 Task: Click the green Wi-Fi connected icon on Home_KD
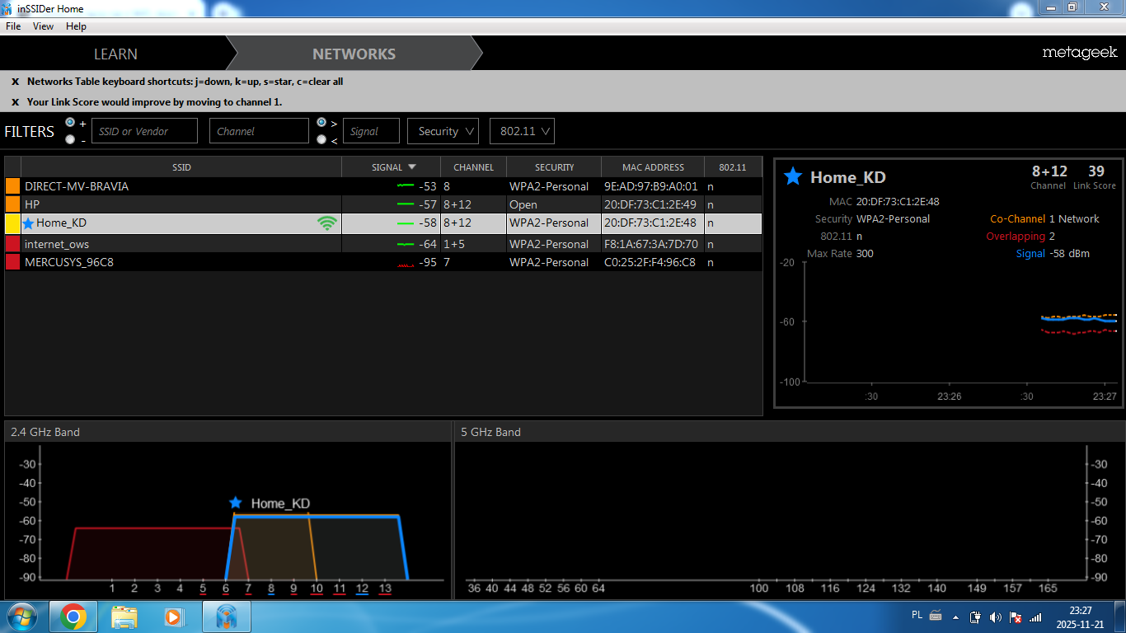point(327,223)
